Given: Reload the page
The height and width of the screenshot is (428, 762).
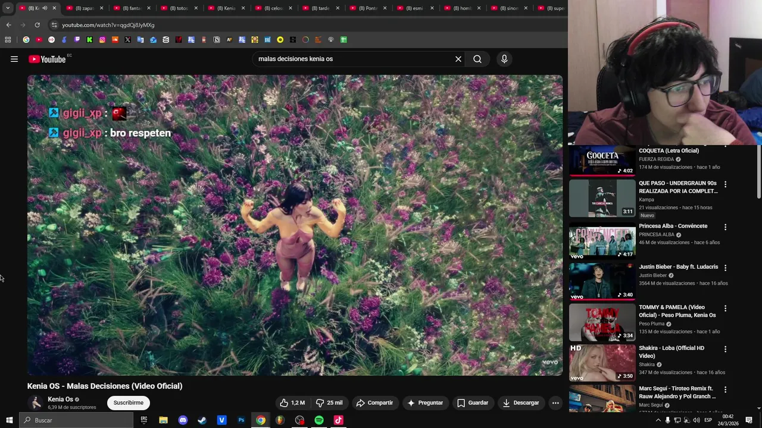Looking at the screenshot, I should [37, 25].
